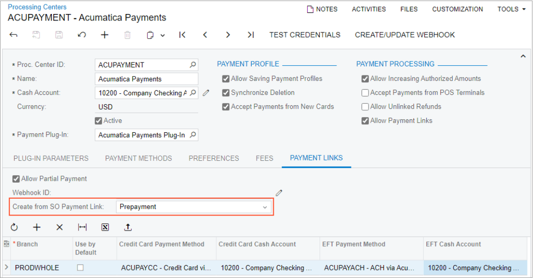This screenshot has height=278, width=533.
Task: Check Use by Default for PRODWHOLE
Action: click(x=80, y=268)
